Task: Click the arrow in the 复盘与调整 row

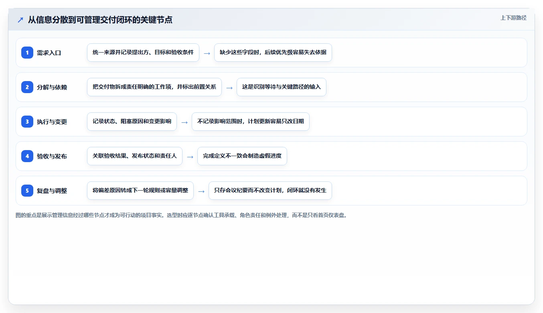Action: 201,191
